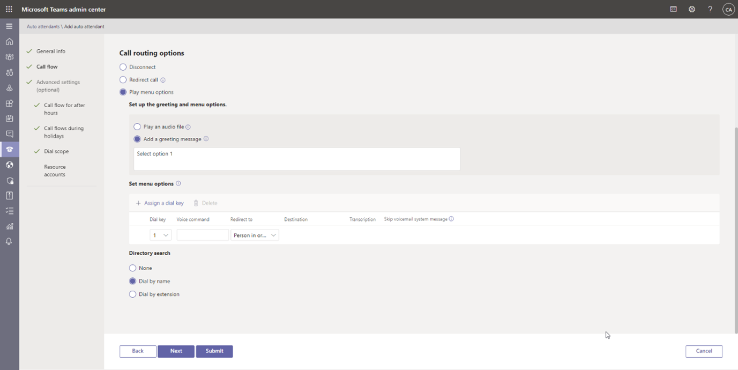Open Policy packages icon in sidebar
The height and width of the screenshot is (370, 738).
tap(9, 196)
